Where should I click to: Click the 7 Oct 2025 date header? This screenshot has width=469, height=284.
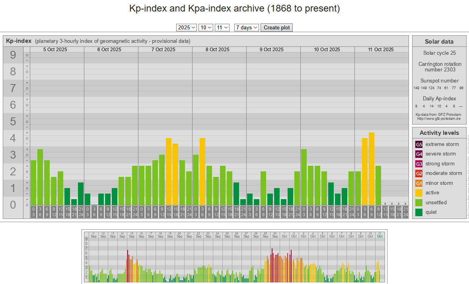pyautogui.click(x=163, y=50)
